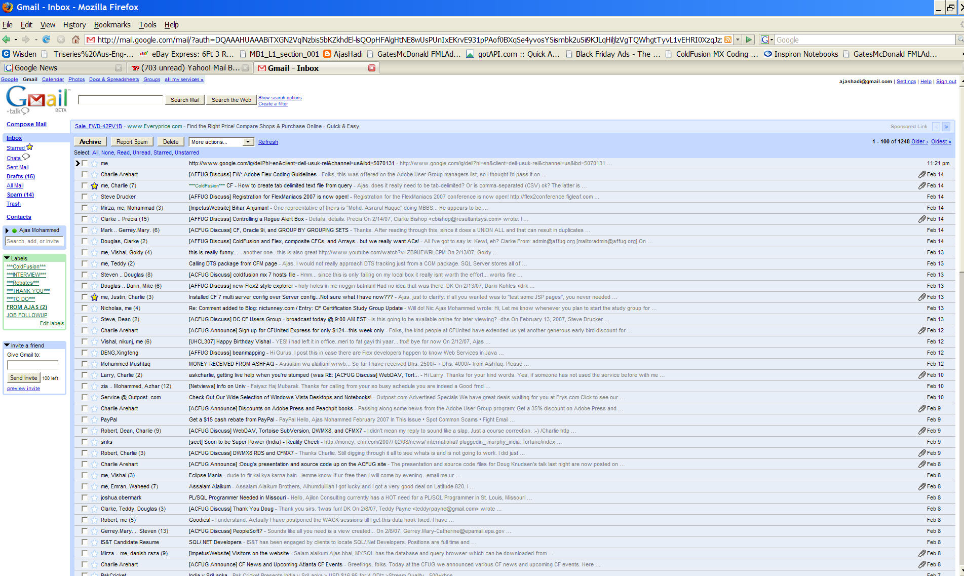This screenshot has width=964, height=576.
Task: Click the green Go arrow beside address bar
Action: click(749, 40)
